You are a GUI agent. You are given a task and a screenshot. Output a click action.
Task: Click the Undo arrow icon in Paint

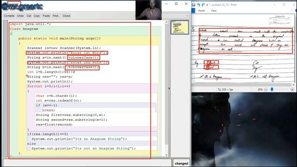point(199,5)
